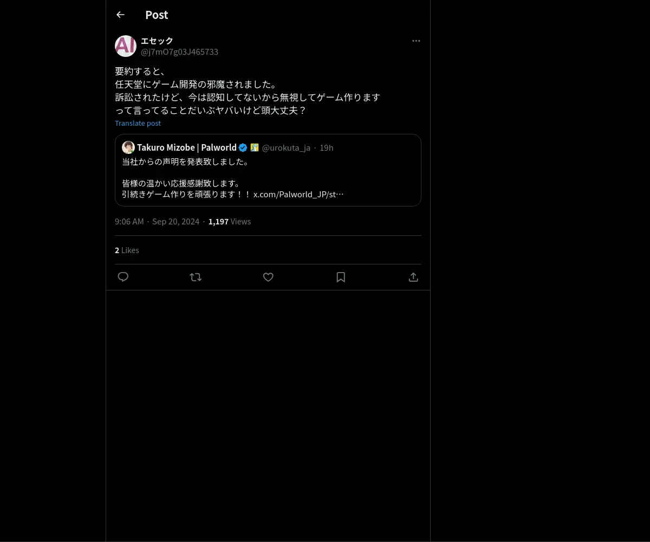Open the x.com/Palworld_JP link

pyautogui.click(x=298, y=194)
